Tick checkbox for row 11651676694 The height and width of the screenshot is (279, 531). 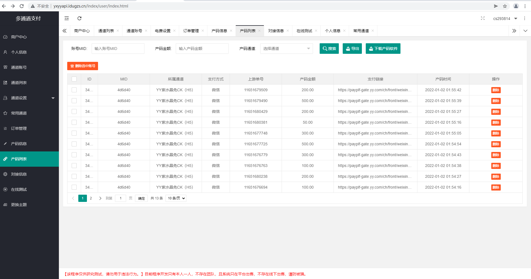[x=74, y=187]
